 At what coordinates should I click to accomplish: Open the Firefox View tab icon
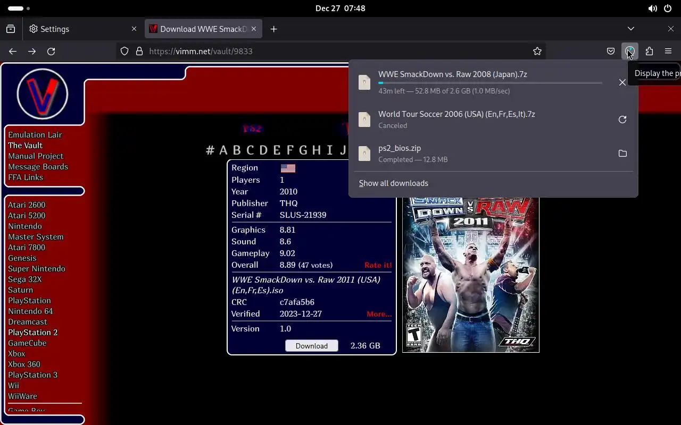11,29
